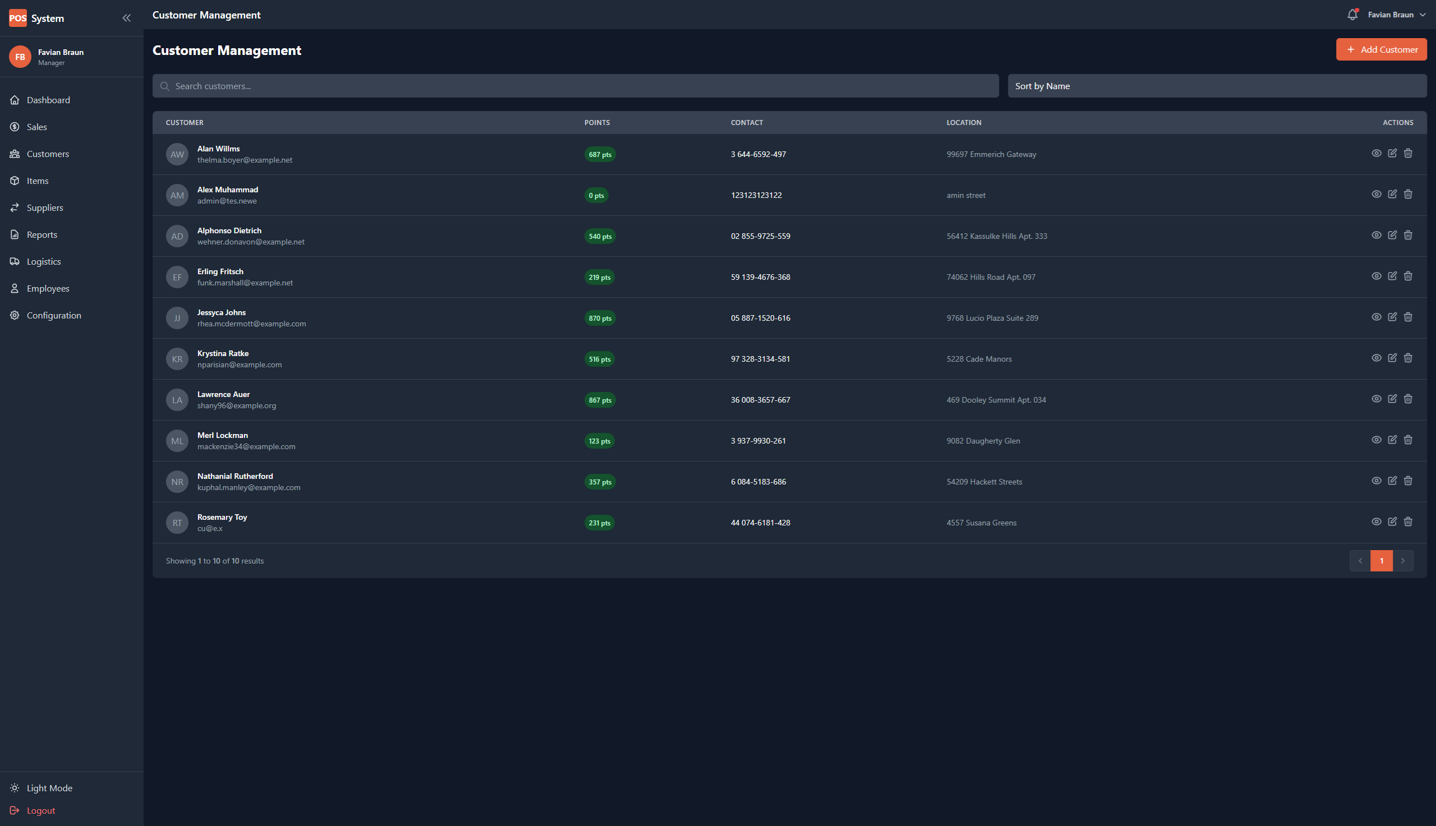Viewport: 1436px width, 826px height.
Task: Delete Merl Lockman customer
Action: (x=1408, y=439)
